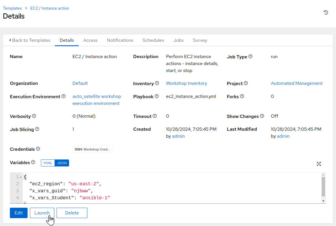Open auto_satellite workshop execution environment link

(97, 100)
